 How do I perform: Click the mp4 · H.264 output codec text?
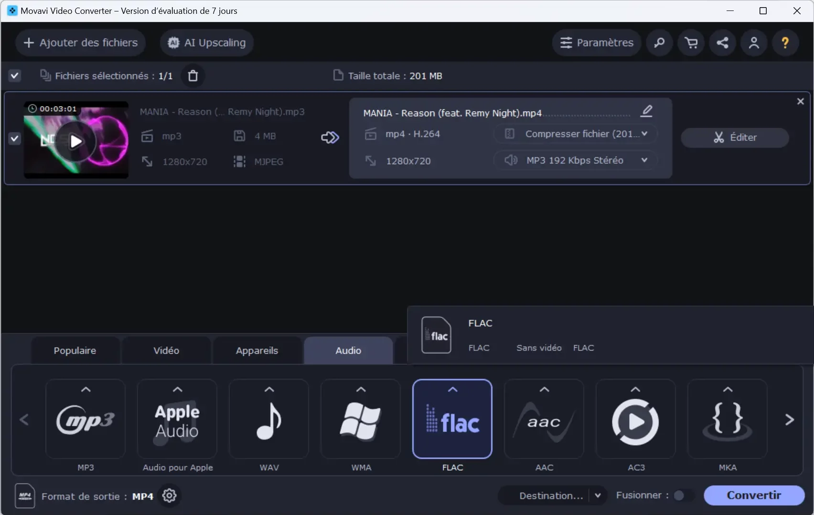413,134
